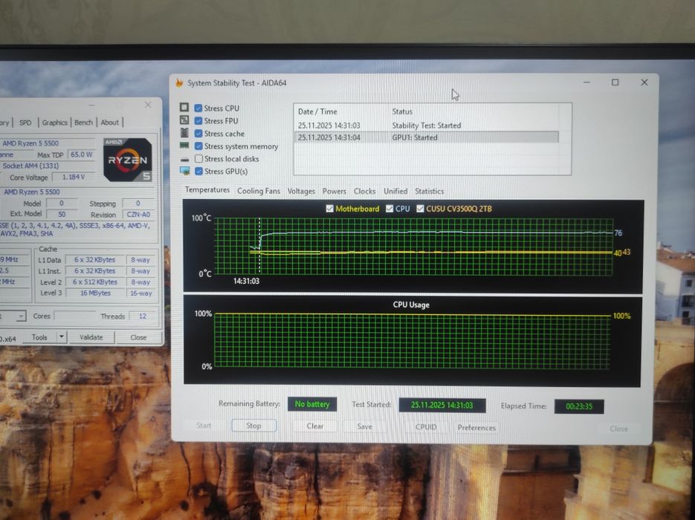695x520 pixels.
Task: Click the monitor icon beside Stress GPU(s)
Action: [x=185, y=171]
